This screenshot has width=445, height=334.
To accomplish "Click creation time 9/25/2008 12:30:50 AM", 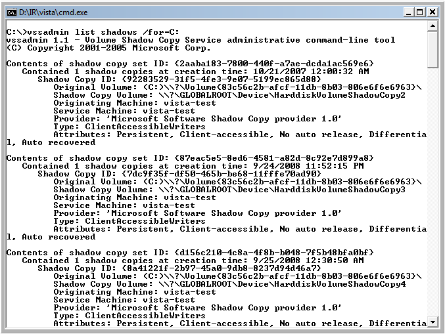I will click(x=308, y=261).
